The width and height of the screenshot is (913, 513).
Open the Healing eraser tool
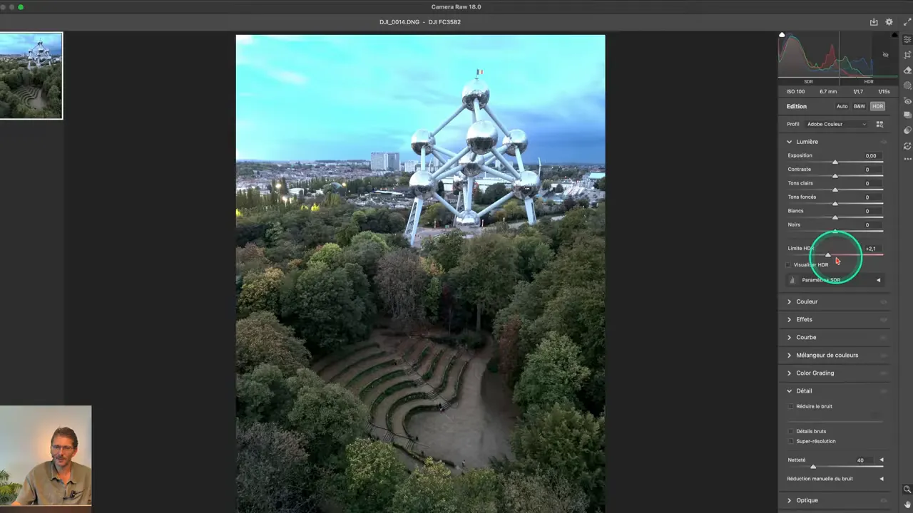tap(907, 70)
